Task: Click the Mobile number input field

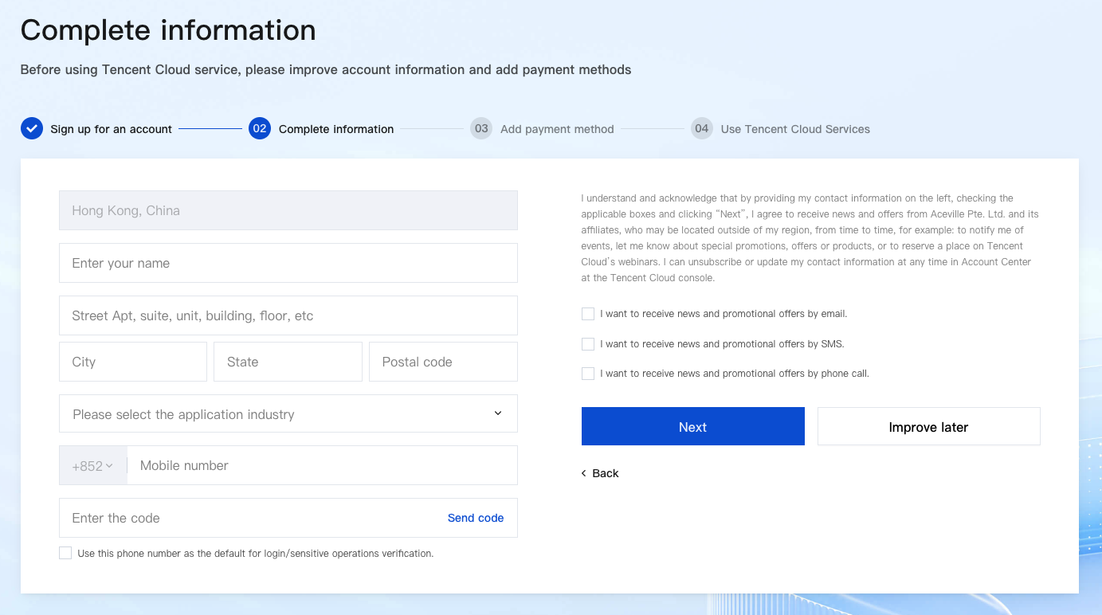Action: pos(322,465)
